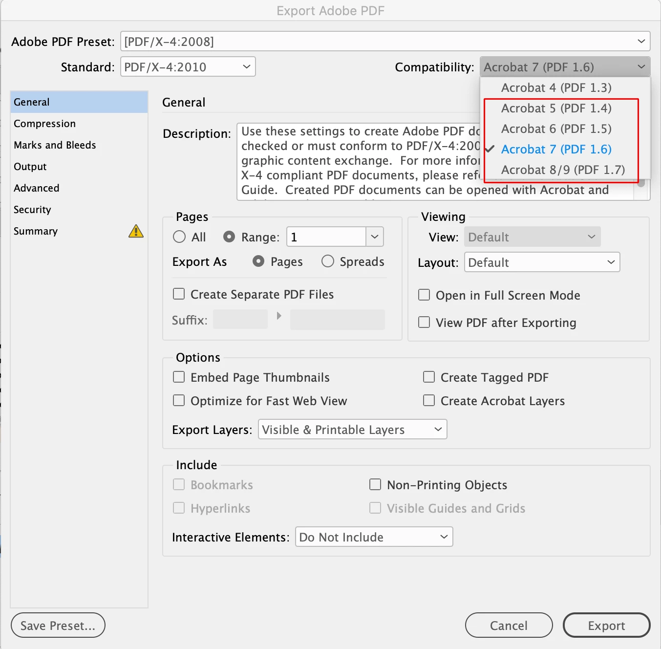The image size is (661, 649).
Task: Choose Acrobat 7 (PDF 1.6) option
Action: click(x=565, y=150)
